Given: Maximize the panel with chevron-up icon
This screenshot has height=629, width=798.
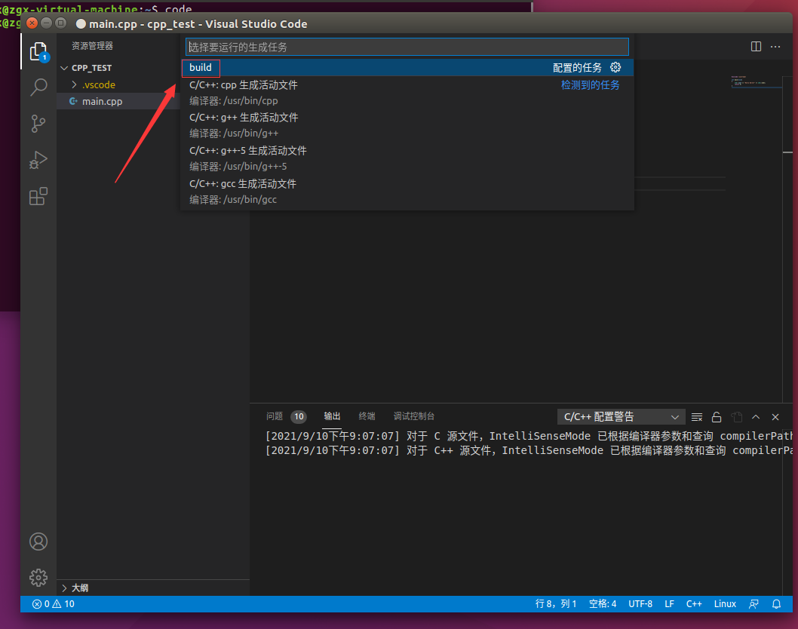Looking at the screenshot, I should [756, 417].
